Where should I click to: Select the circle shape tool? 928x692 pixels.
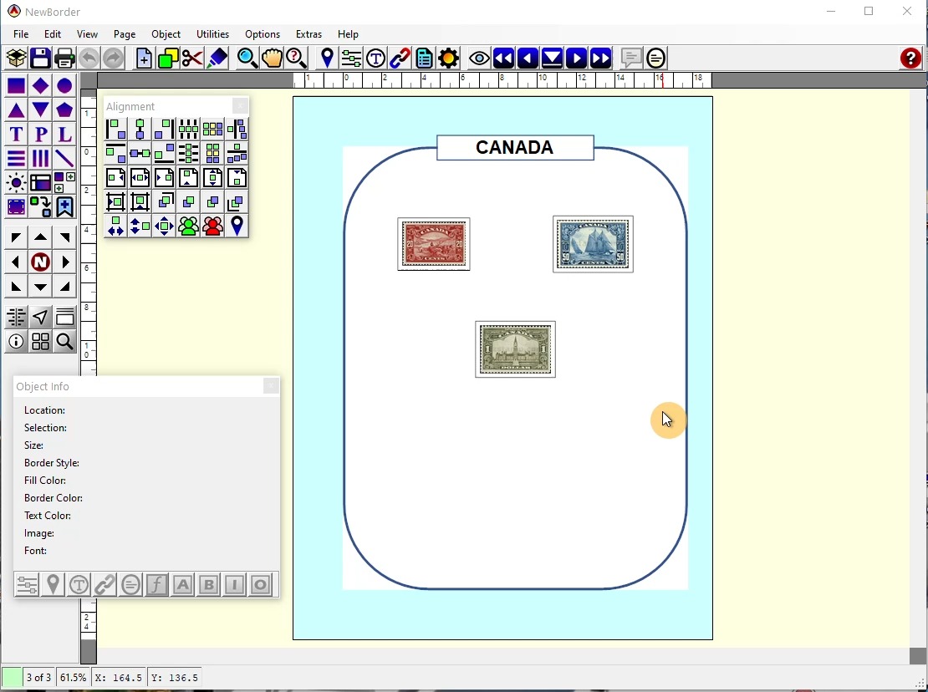coord(64,86)
